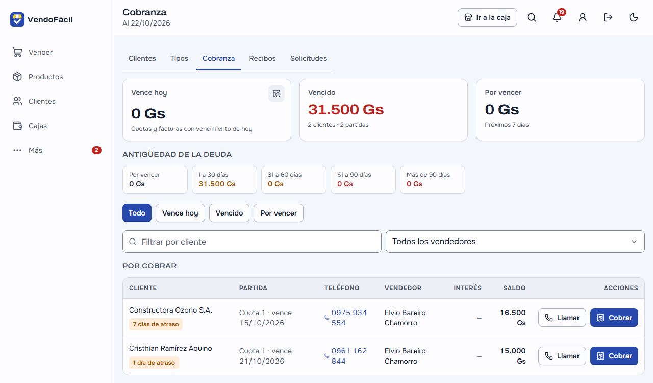Open Vender from the sidebar cart icon

[x=17, y=52]
